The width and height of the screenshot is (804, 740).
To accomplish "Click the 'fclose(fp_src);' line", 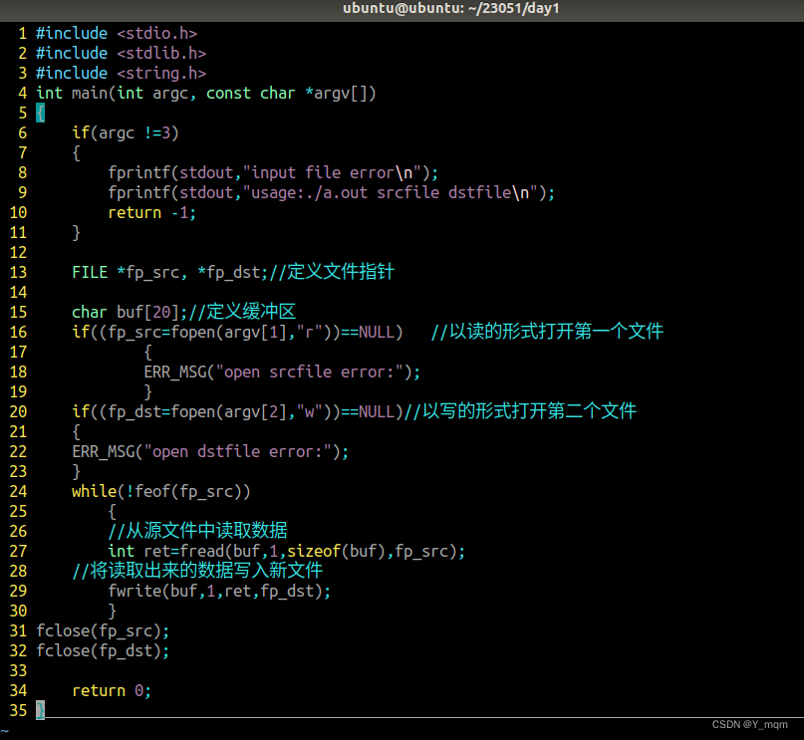I will (x=103, y=631).
